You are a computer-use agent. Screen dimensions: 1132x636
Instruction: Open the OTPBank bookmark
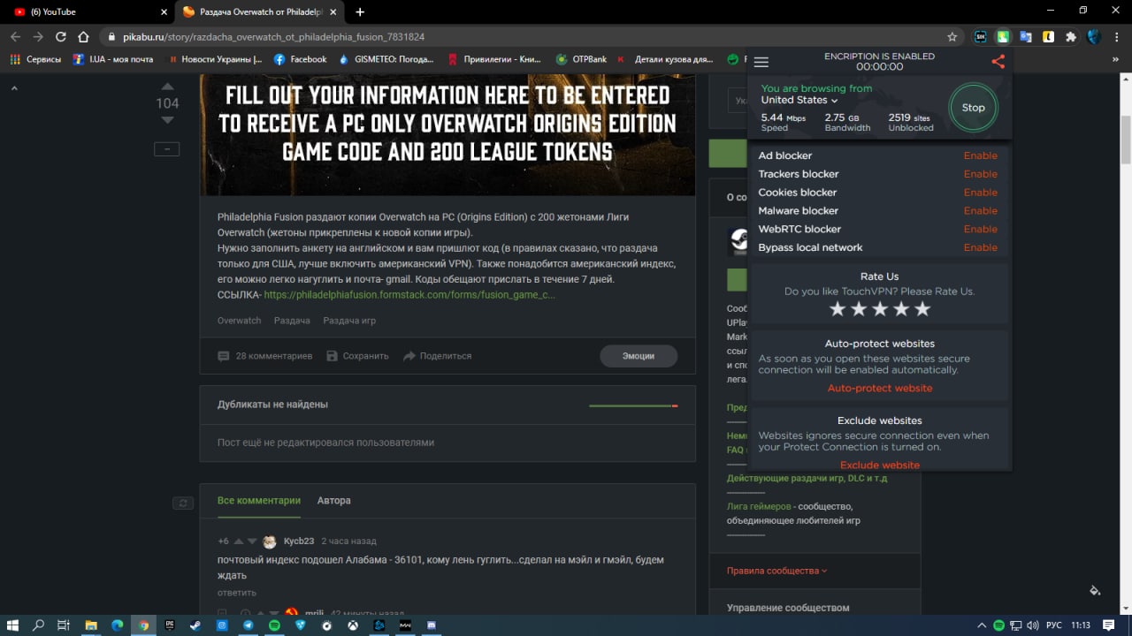coord(581,59)
